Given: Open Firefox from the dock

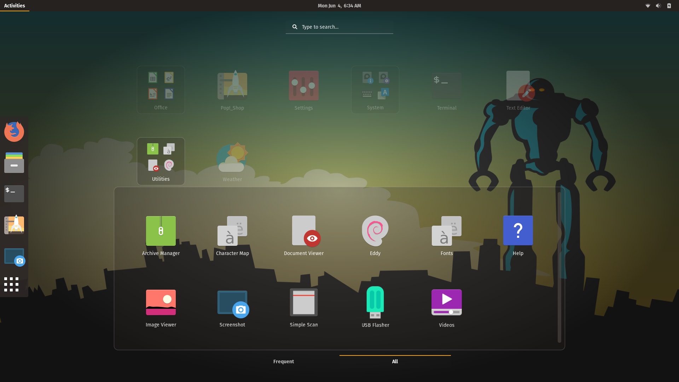Looking at the screenshot, I should (x=14, y=132).
